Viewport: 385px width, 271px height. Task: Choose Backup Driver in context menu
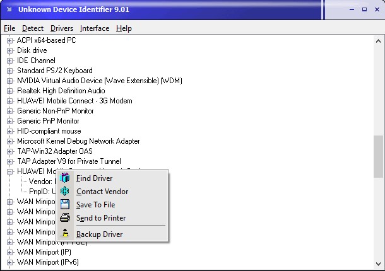coord(112,234)
